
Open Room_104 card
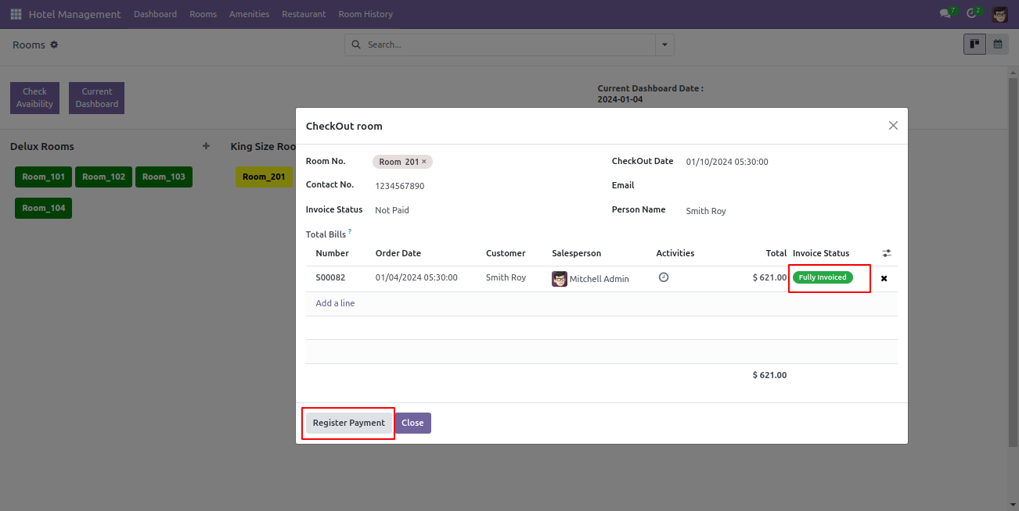click(x=43, y=208)
